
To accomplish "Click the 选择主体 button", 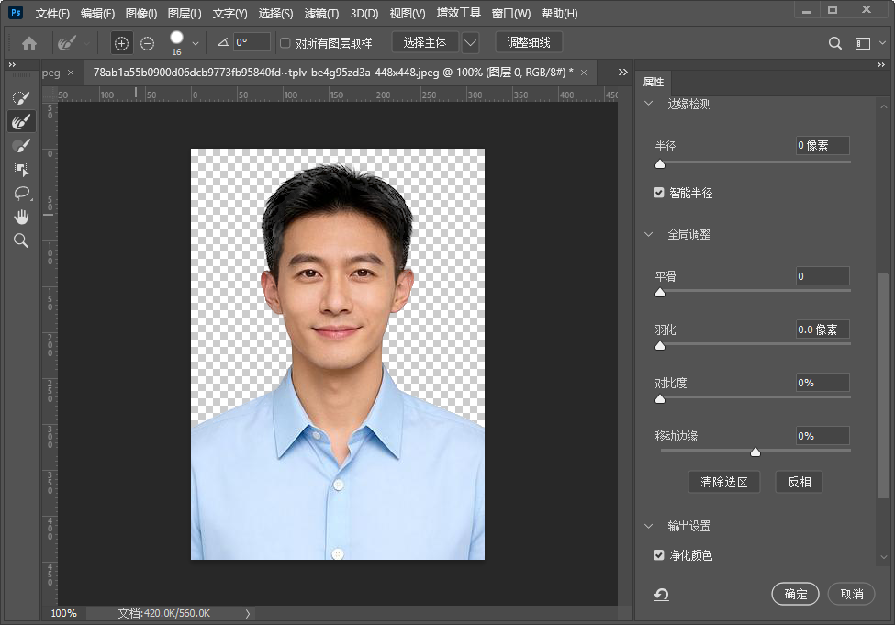I will tap(425, 43).
